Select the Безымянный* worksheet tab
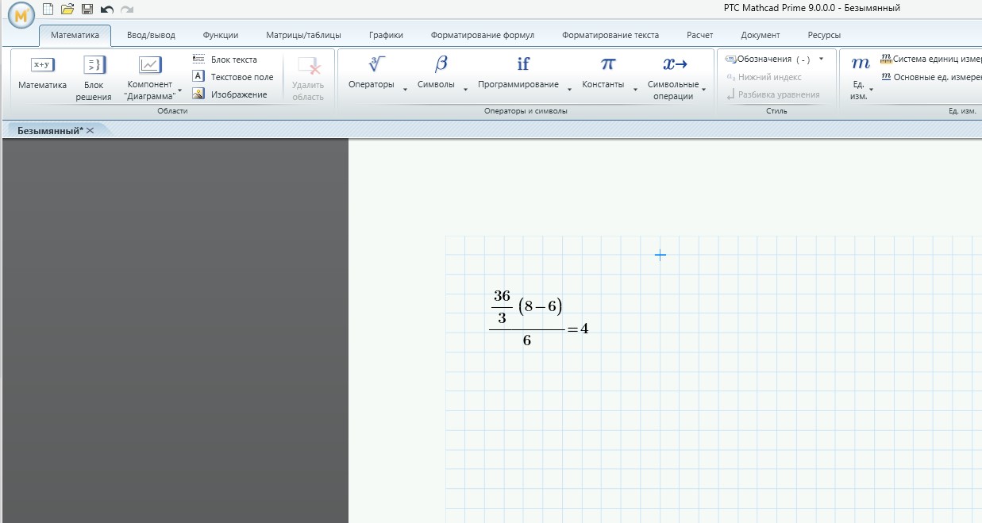982x523 pixels. point(50,130)
